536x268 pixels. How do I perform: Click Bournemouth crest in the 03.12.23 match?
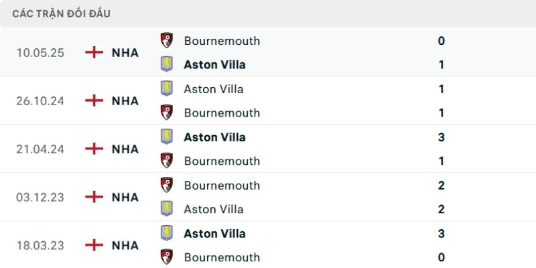167,185
